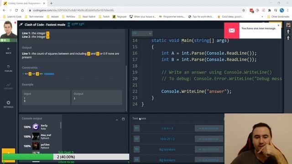292x164 pixels.
Task: Open the FORUM sidebar icon
Action: 8,68
